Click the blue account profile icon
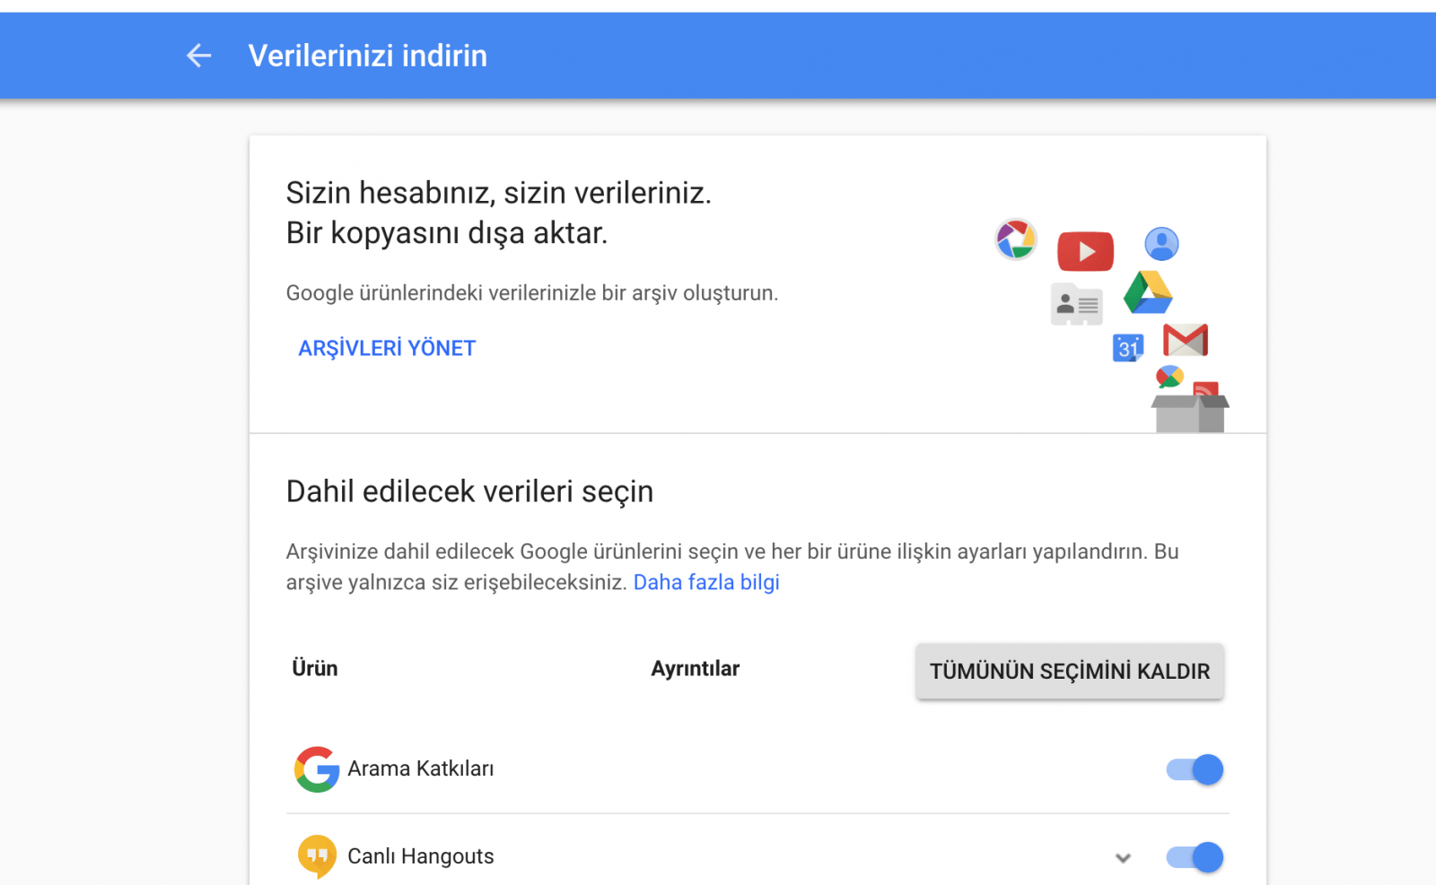This screenshot has width=1436, height=885. [x=1161, y=244]
